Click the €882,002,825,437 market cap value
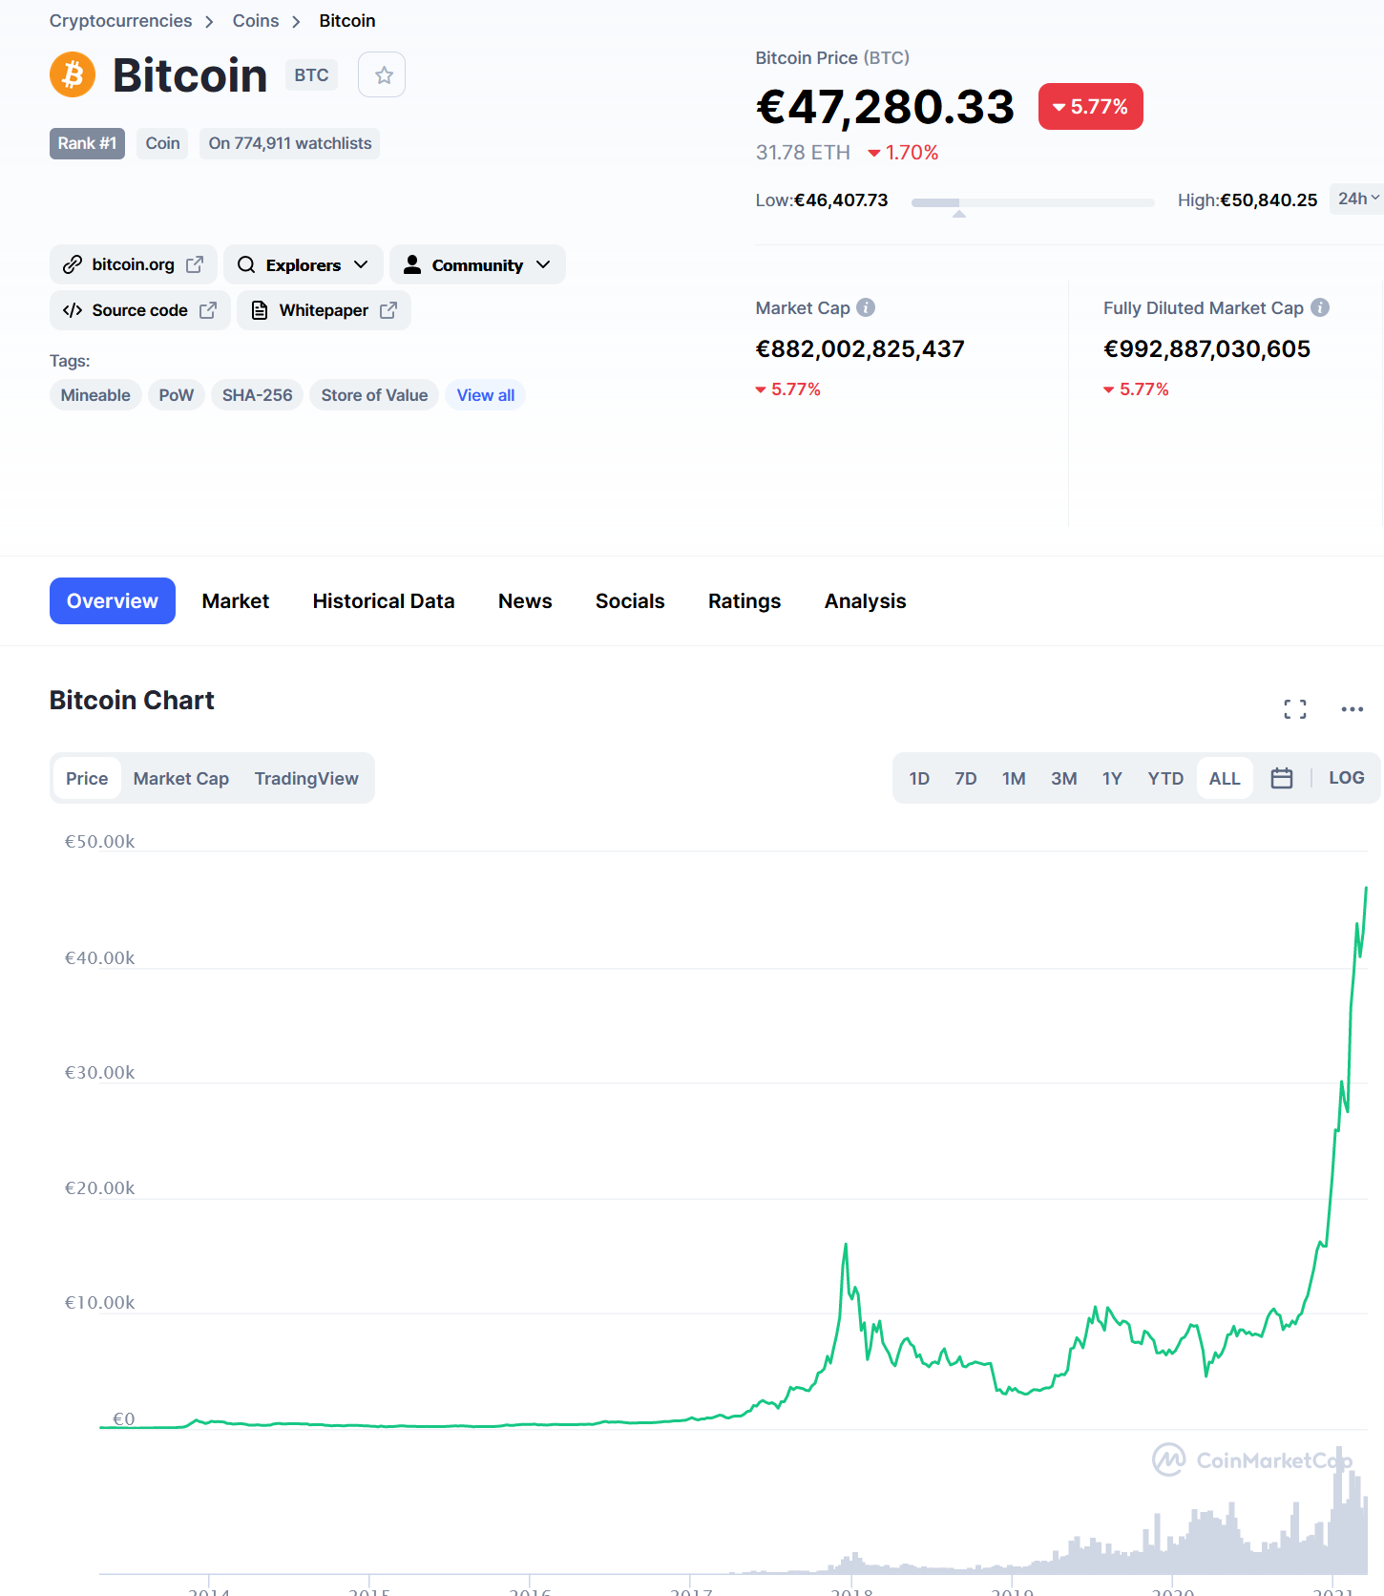This screenshot has width=1384, height=1596. tap(860, 349)
